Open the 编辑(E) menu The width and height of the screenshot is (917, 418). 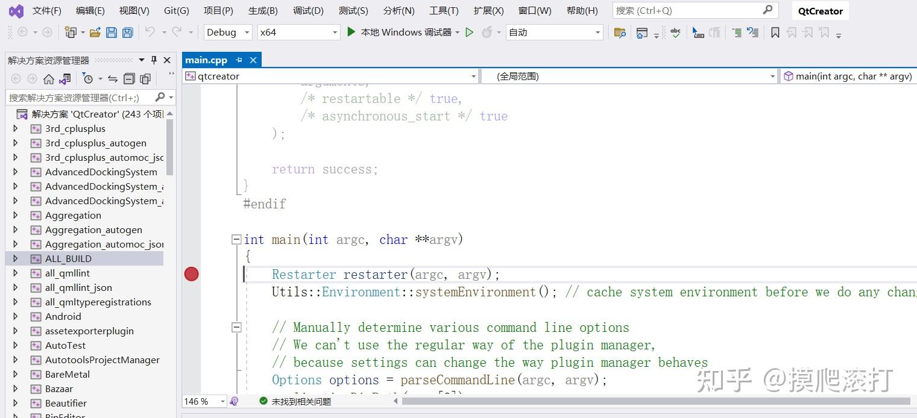point(90,11)
